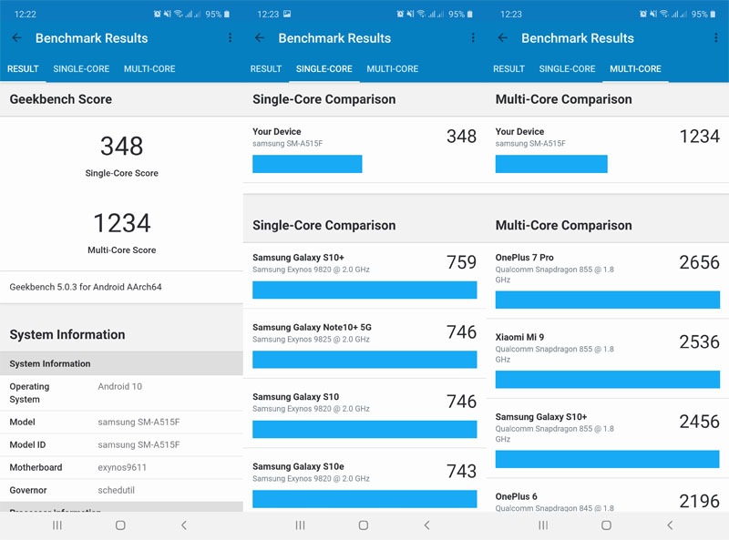Viewport: 729px width, 540px height.
Task: Tap the 759 single-core score
Action: [x=462, y=262]
